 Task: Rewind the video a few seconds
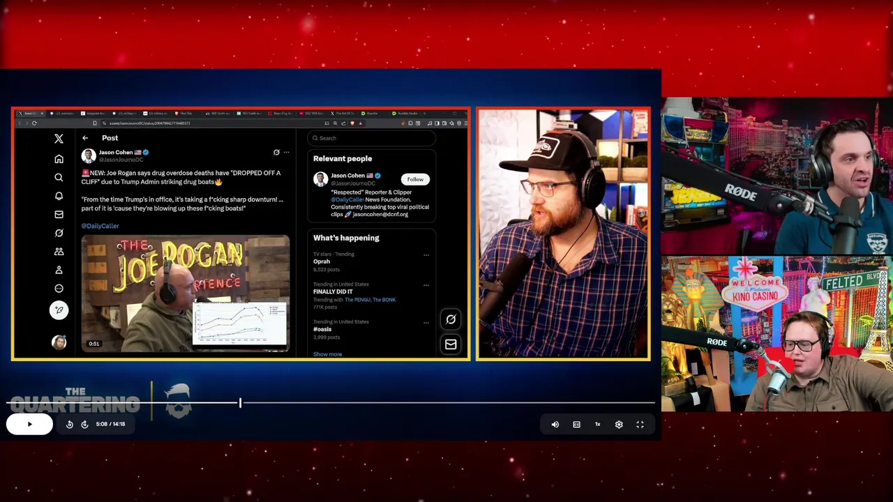pos(70,424)
